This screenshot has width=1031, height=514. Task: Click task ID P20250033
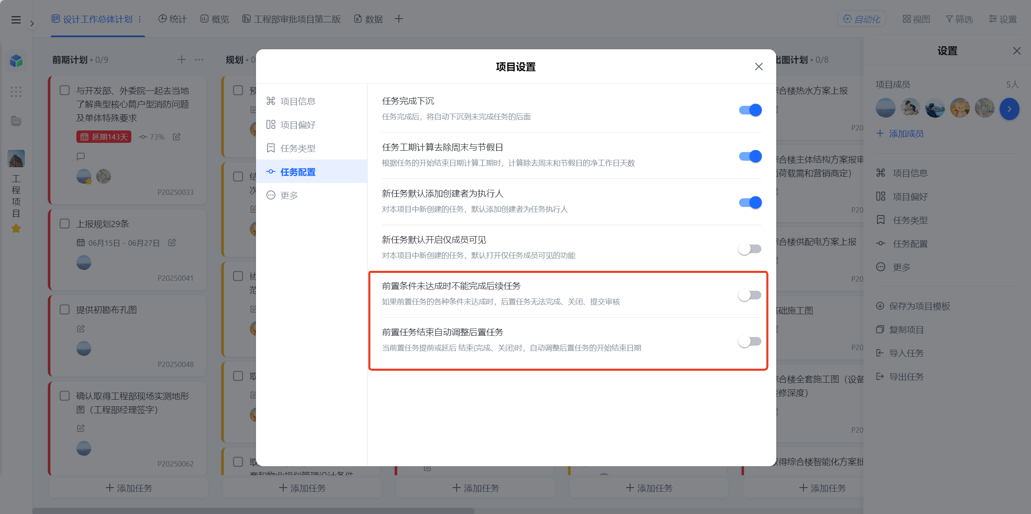coord(175,192)
